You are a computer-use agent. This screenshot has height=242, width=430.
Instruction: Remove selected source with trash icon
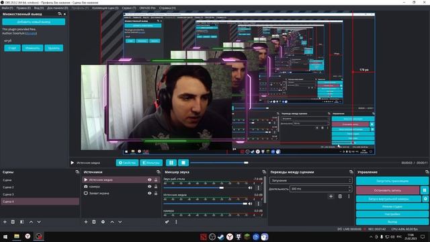pos(94,222)
